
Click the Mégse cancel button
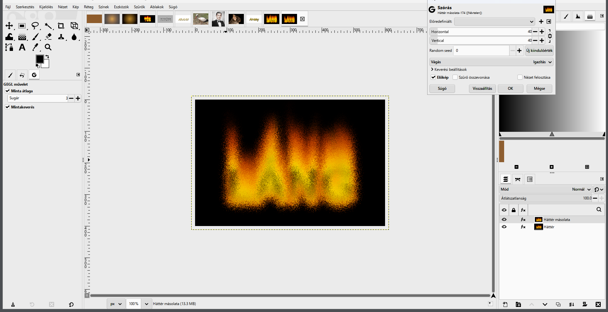click(539, 89)
